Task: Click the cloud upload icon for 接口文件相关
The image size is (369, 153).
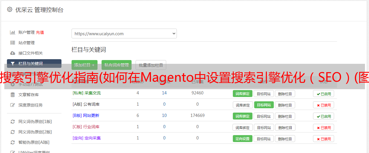Action: (13, 53)
